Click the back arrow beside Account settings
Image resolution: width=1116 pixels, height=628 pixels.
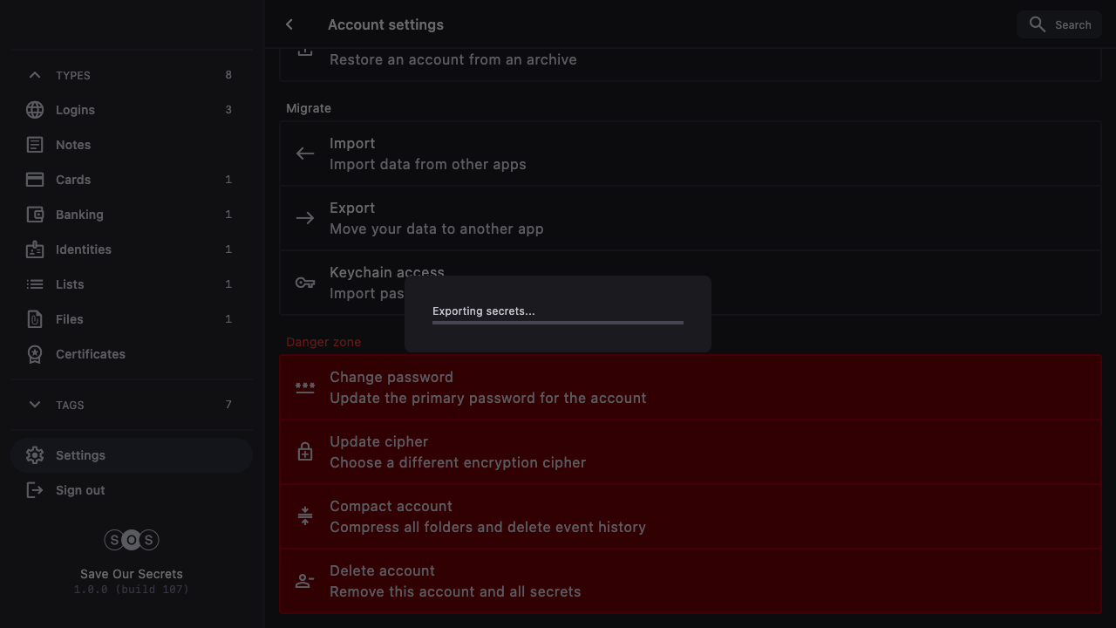(289, 24)
